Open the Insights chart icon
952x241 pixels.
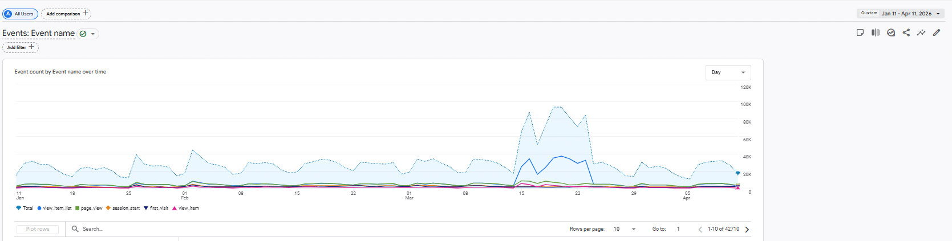click(891, 32)
